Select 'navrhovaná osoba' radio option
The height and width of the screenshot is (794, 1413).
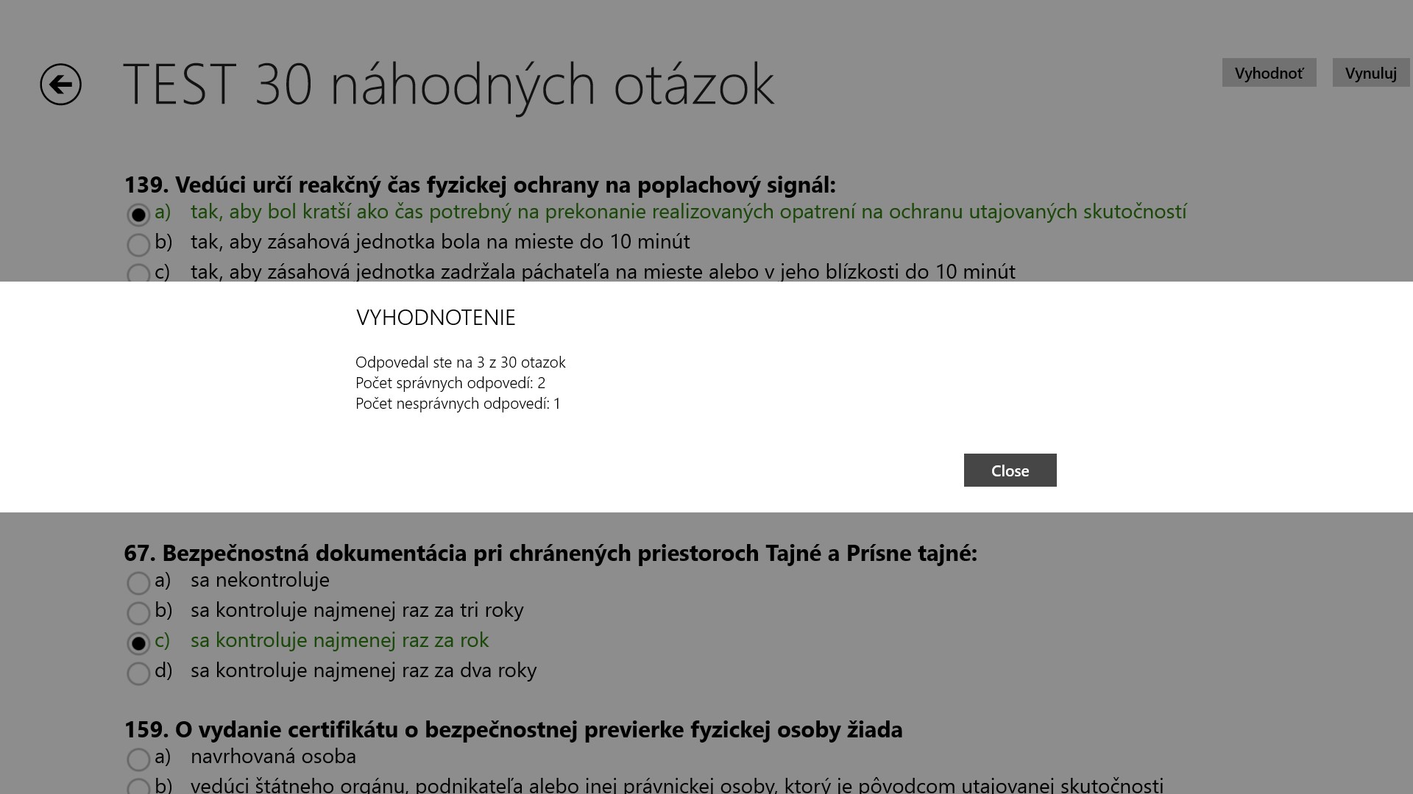[138, 759]
